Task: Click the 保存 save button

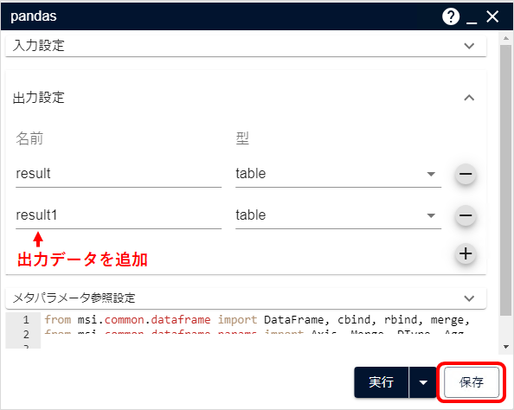Action: [472, 382]
